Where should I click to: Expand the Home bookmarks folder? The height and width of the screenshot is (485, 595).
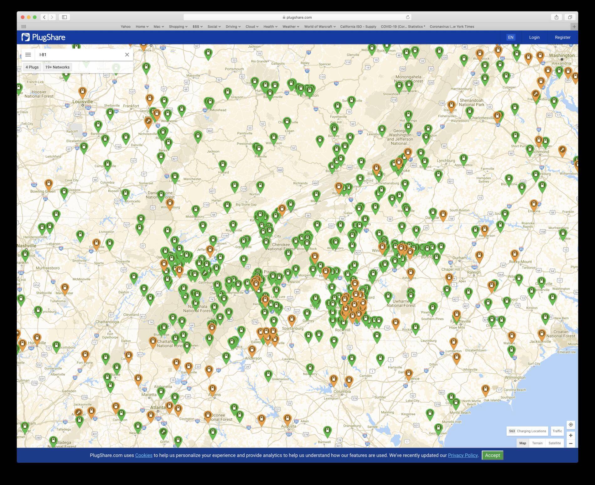pos(142,27)
